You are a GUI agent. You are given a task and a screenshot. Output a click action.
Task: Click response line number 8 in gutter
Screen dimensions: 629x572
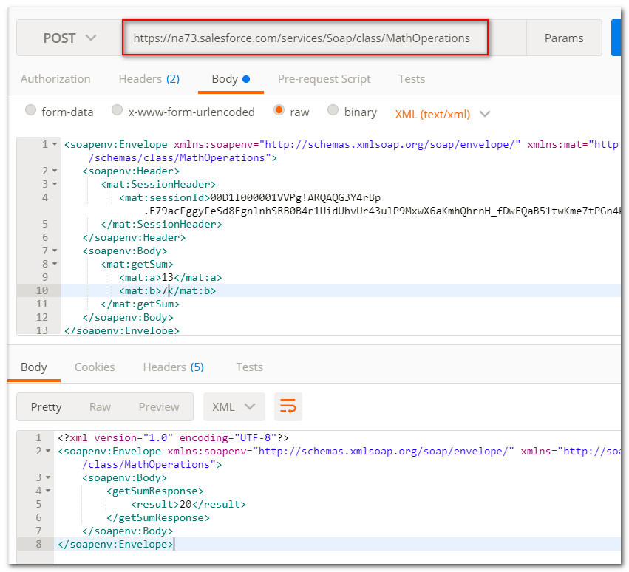pyautogui.click(x=38, y=544)
